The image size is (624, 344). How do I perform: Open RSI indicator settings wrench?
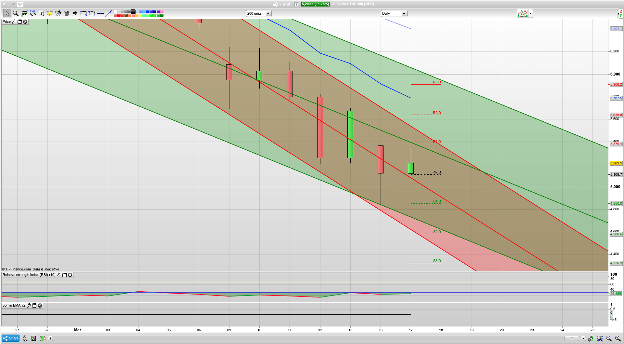click(x=59, y=275)
